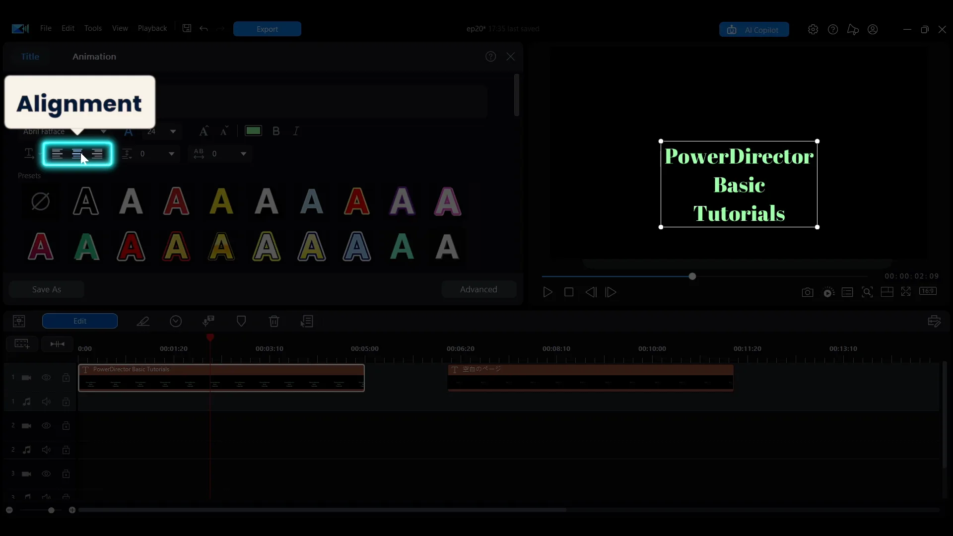Switch to the Animation tab

point(94,57)
